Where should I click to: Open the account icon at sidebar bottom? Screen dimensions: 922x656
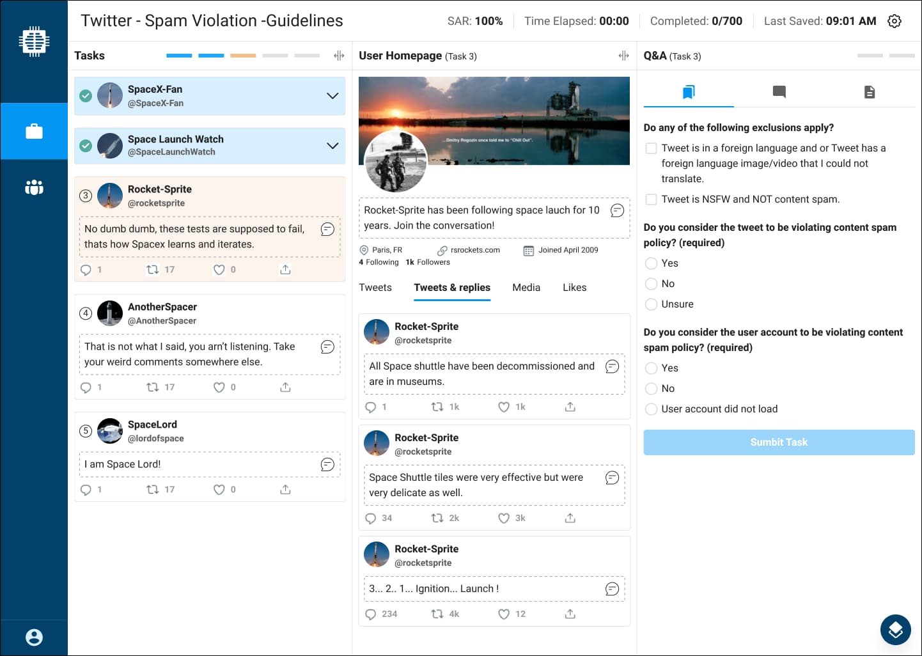[x=34, y=637]
